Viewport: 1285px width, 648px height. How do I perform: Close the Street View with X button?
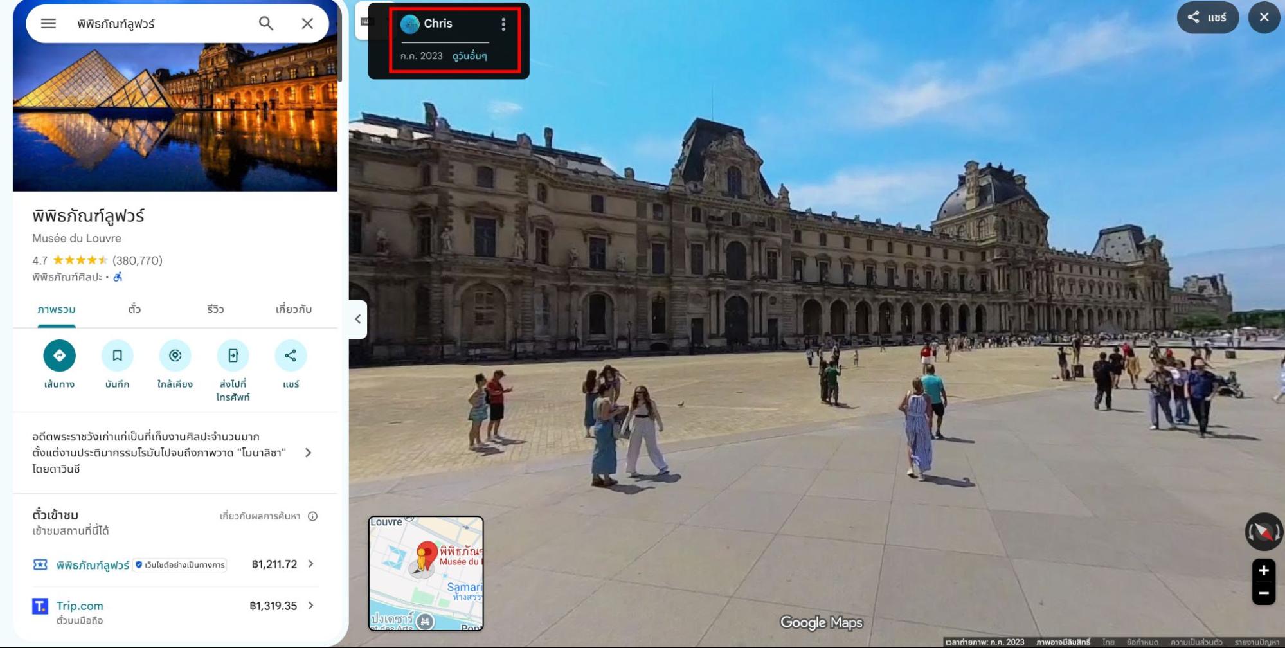[1264, 17]
